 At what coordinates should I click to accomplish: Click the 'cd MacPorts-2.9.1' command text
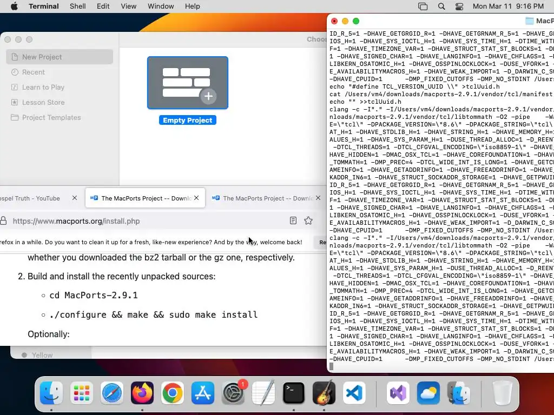click(x=93, y=295)
